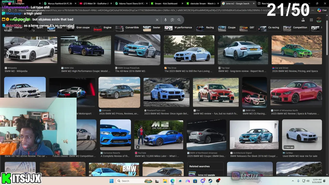This screenshot has width=329, height=185.
Task: Filter images by M performance chip
Action: (179, 27)
